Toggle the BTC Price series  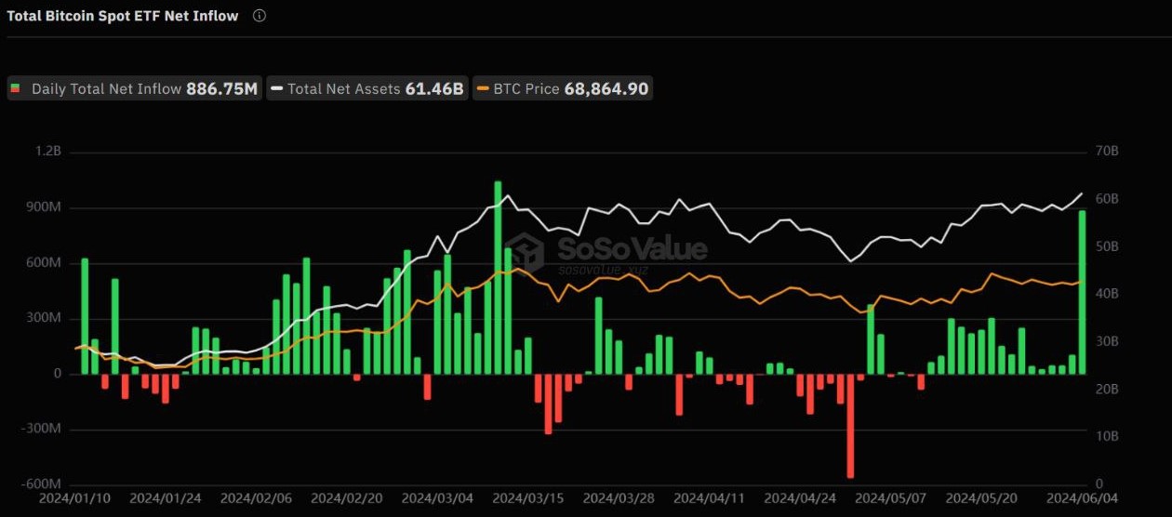563,89
